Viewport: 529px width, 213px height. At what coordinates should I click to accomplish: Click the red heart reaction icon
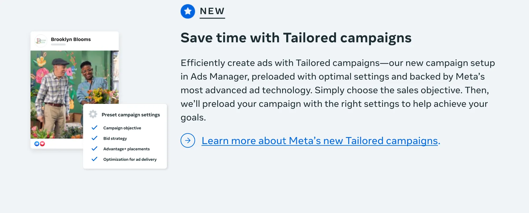(42, 144)
